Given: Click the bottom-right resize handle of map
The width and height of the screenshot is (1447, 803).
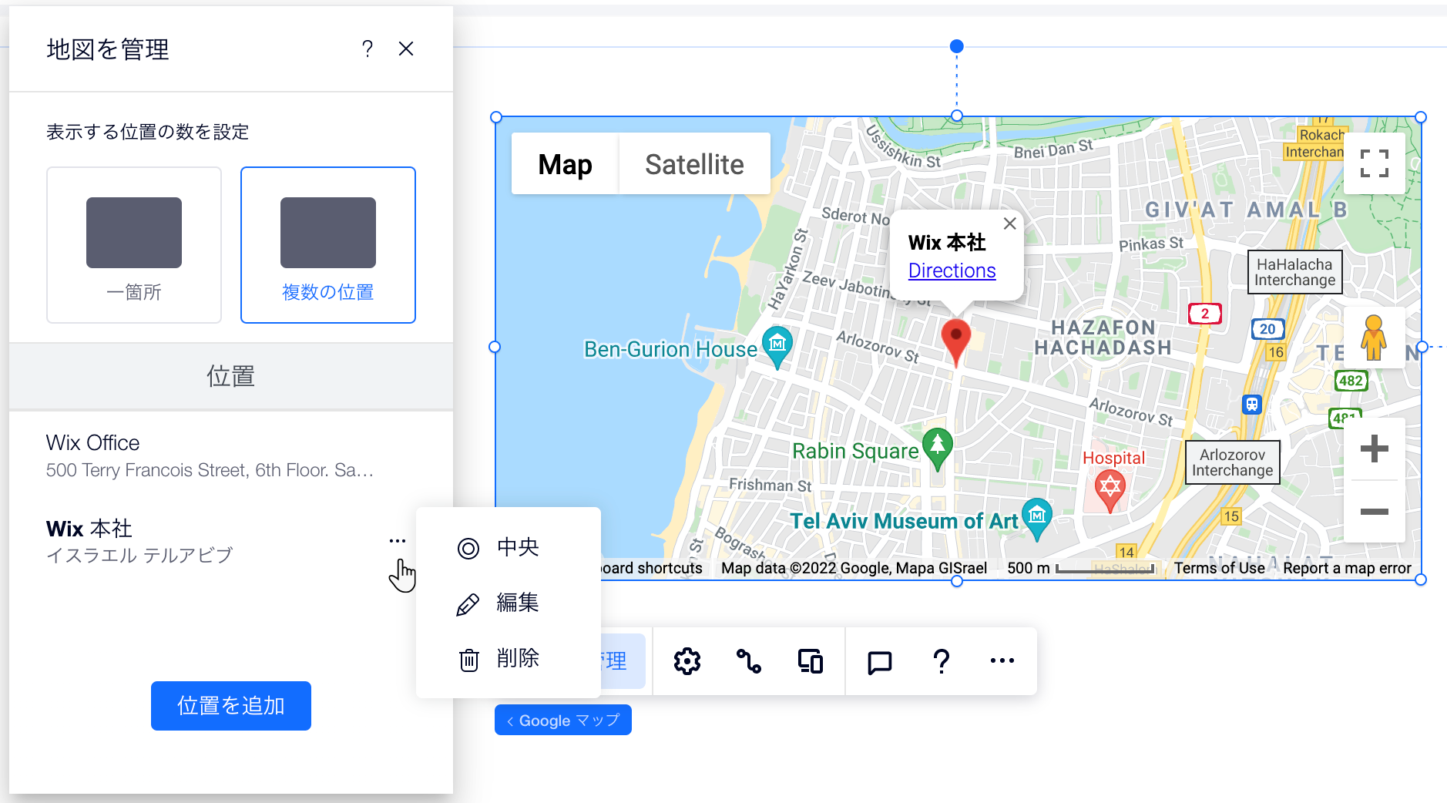Looking at the screenshot, I should click(x=1421, y=580).
